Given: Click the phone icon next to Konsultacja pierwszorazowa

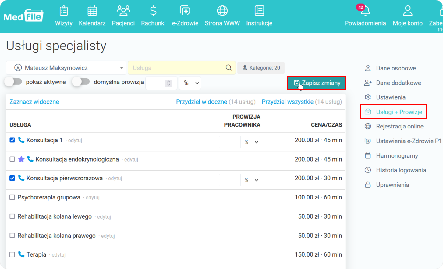Looking at the screenshot, I should 21,178.
